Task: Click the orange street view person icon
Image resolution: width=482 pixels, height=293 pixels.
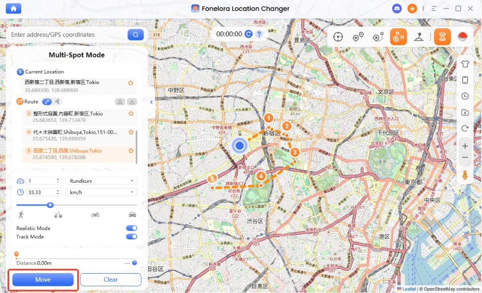Action: pyautogui.click(x=465, y=175)
